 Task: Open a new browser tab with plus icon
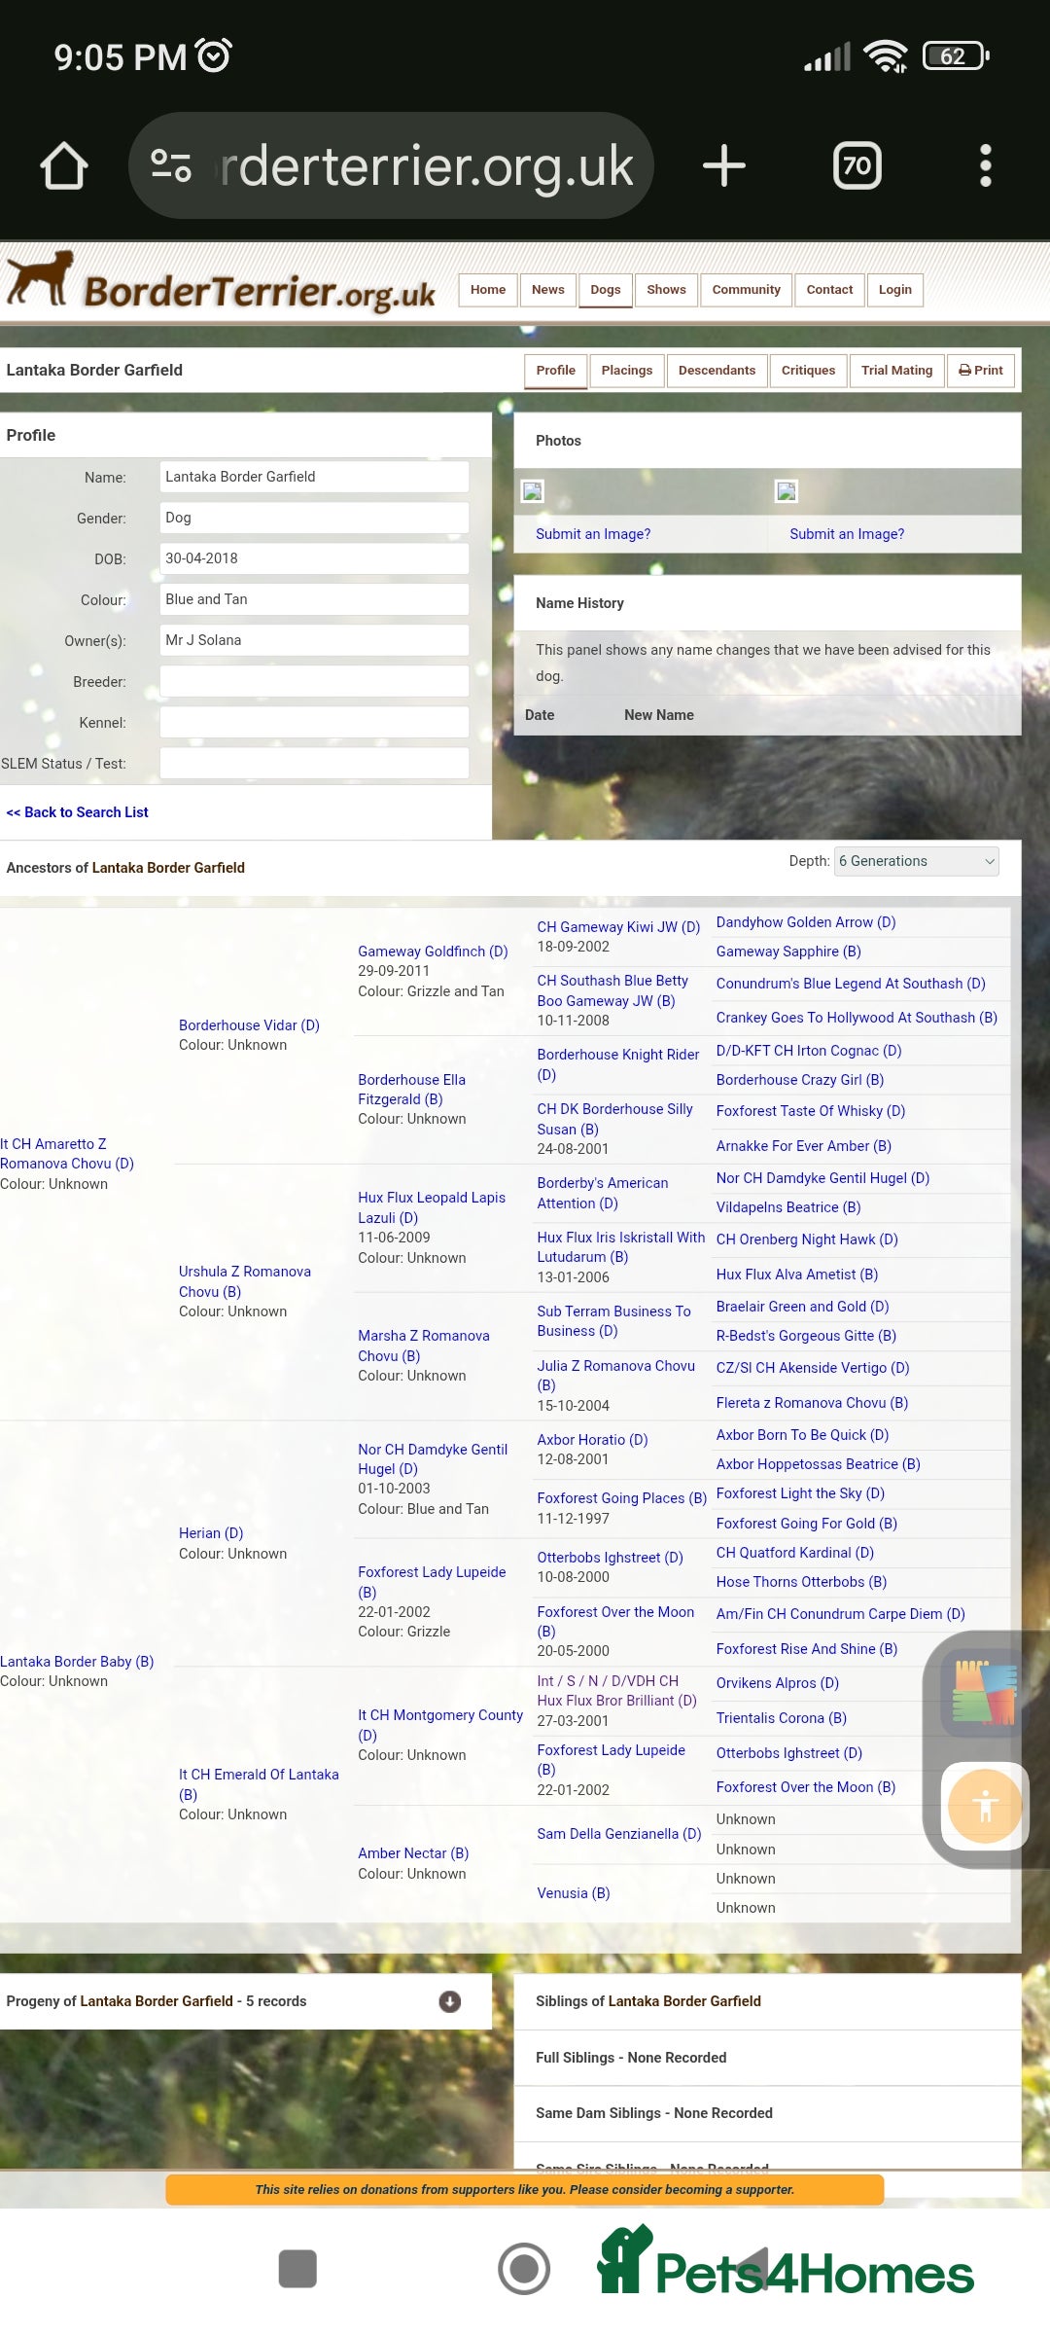pos(723,166)
